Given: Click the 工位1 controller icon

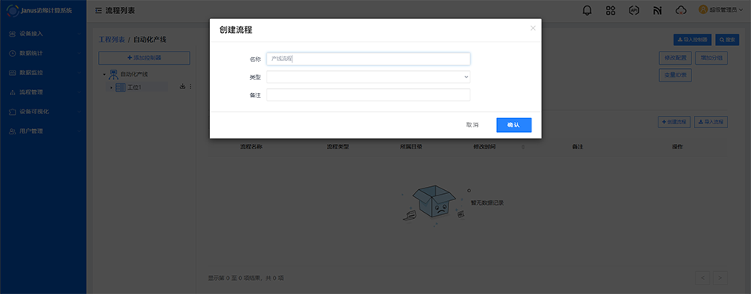Looking at the screenshot, I should 121,88.
